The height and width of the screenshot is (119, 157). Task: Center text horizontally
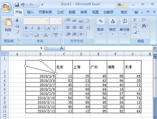74,27
